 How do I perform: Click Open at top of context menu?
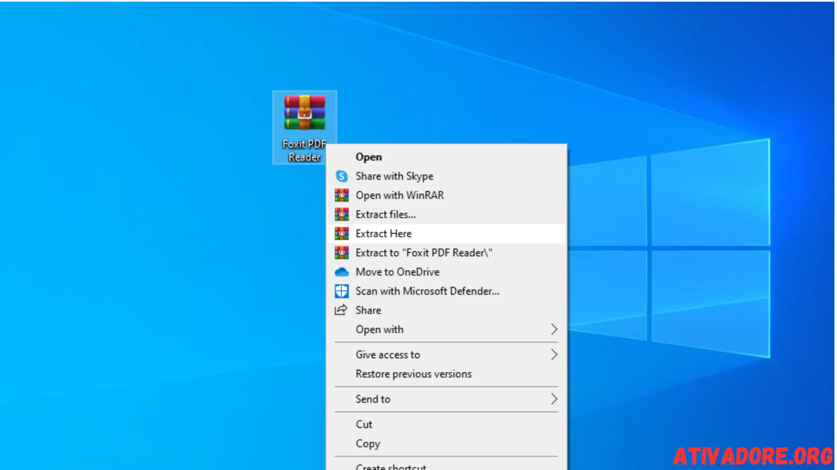(368, 157)
